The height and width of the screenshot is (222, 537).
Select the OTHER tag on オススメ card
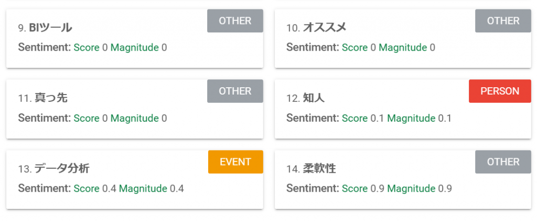[503, 21]
